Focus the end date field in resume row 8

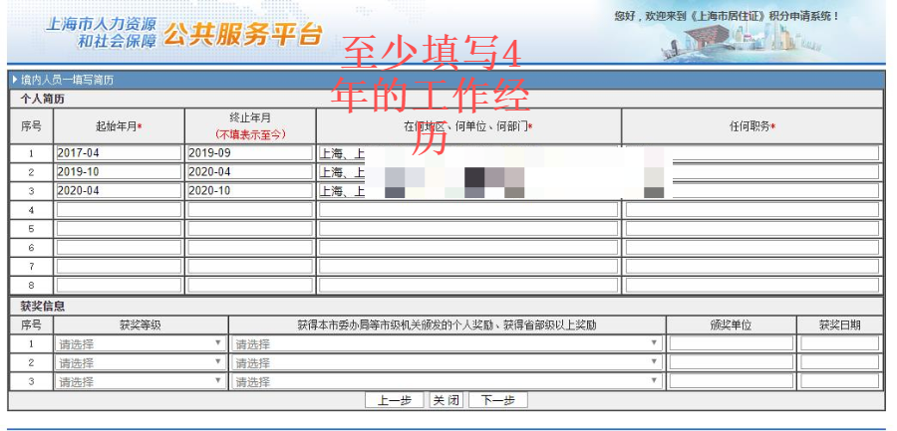click(x=250, y=286)
